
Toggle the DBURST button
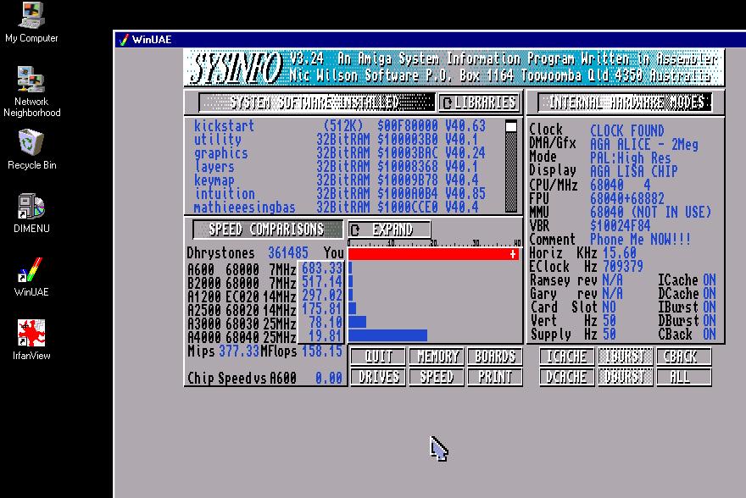click(x=625, y=377)
